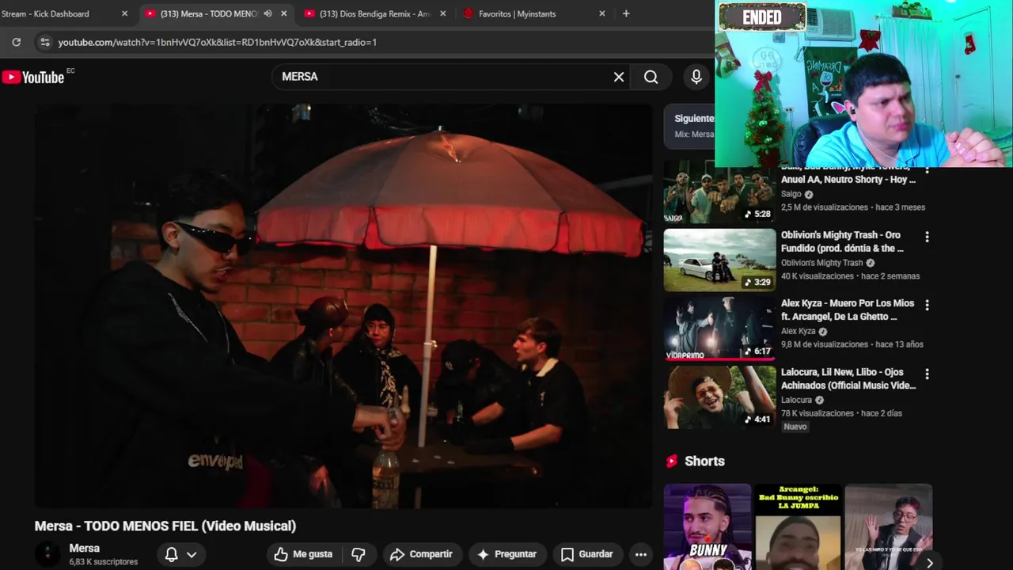Click the Me gusta like button
The height and width of the screenshot is (570, 1013).
304,554
